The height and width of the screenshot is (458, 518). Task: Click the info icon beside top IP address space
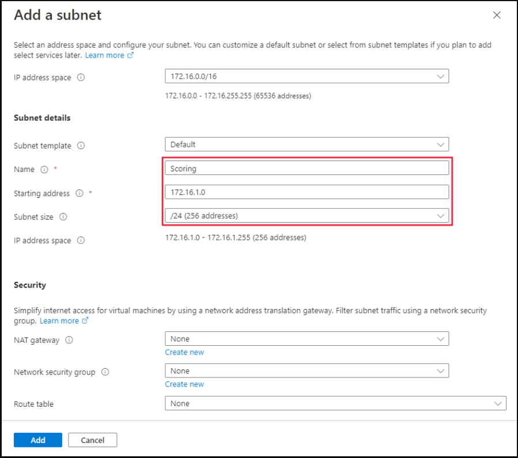click(81, 77)
